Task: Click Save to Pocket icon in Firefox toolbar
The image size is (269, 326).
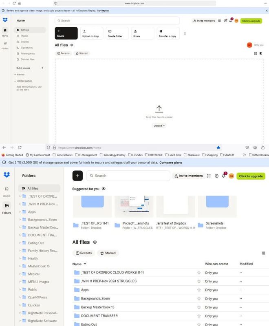Action: pyautogui.click(x=247, y=148)
